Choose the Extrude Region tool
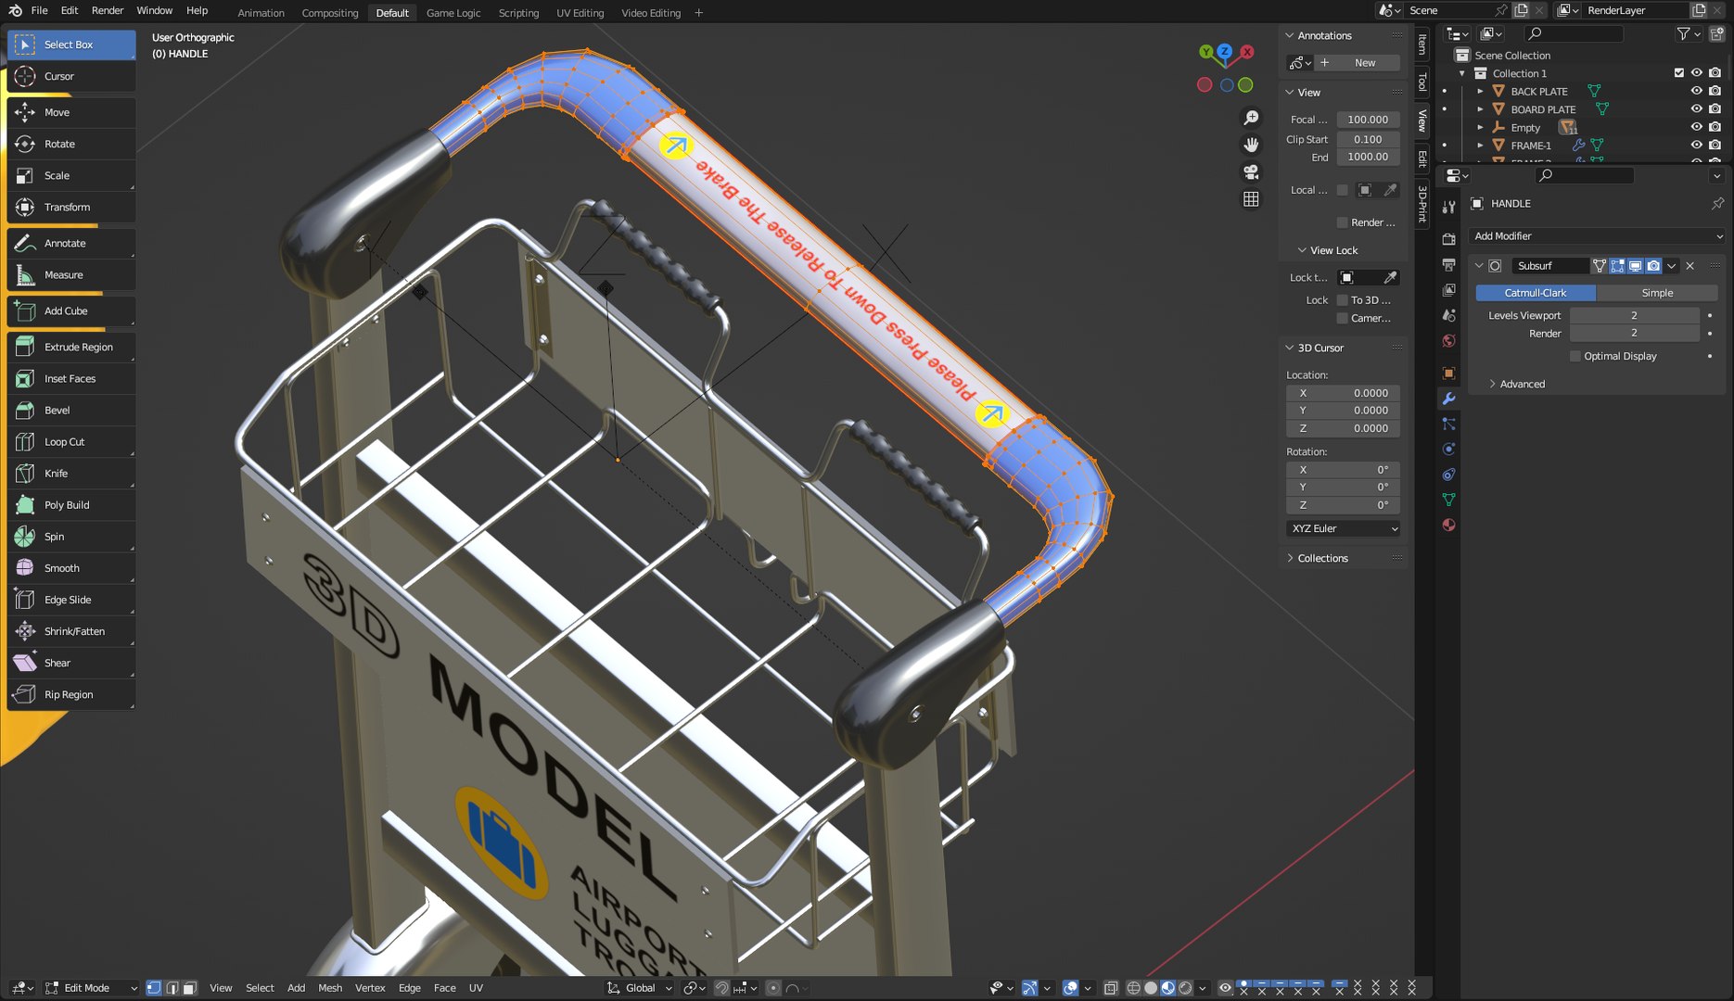This screenshot has height=1001, width=1734. (71, 347)
